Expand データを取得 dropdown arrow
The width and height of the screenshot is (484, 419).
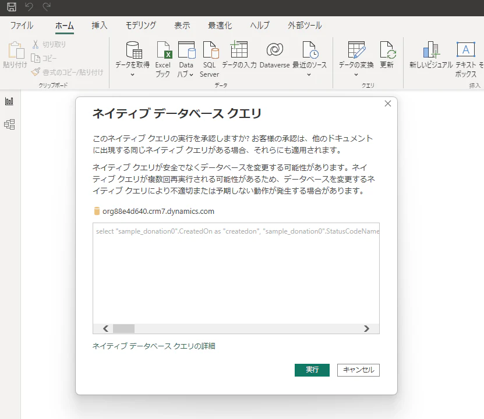pyautogui.click(x=132, y=74)
